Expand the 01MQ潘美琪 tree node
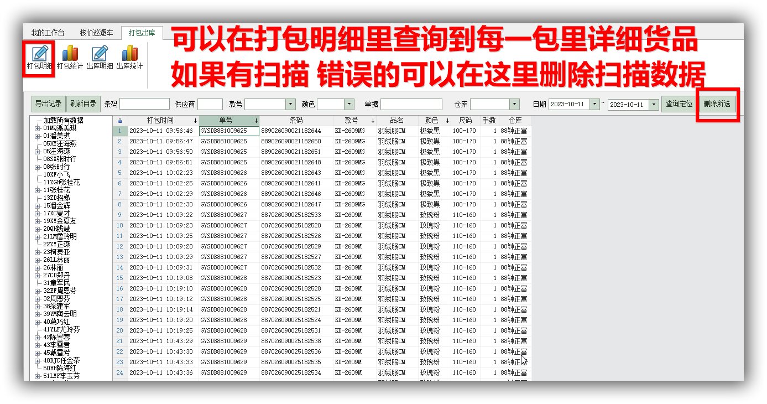This screenshot has height=404, width=767. [38, 128]
